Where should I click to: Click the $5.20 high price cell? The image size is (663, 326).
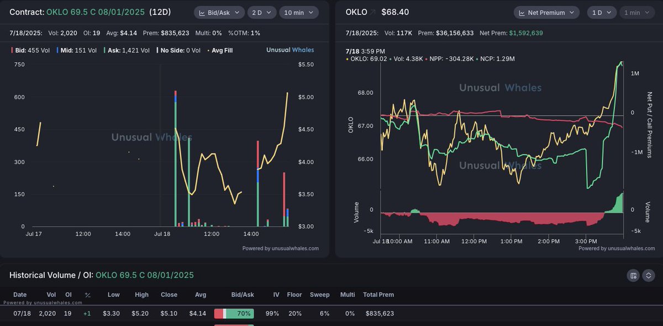(140, 313)
